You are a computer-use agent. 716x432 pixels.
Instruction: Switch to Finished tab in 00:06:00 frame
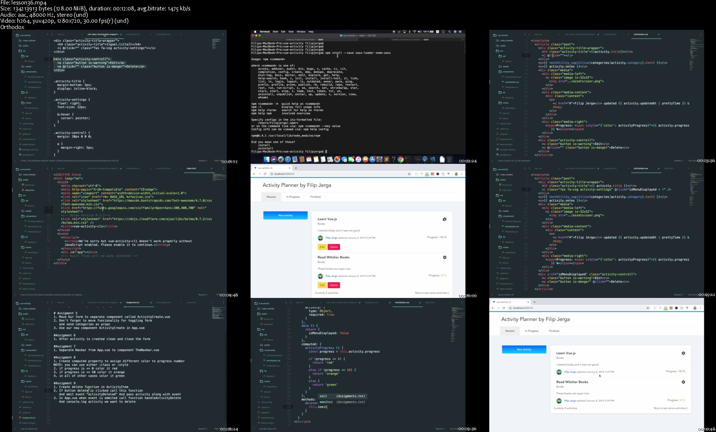pos(315,197)
